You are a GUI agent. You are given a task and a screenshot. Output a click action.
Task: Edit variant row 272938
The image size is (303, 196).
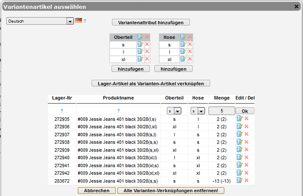tap(239, 142)
